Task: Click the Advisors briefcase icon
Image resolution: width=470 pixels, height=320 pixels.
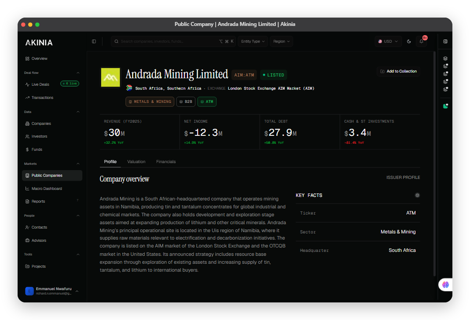Action: pos(27,240)
